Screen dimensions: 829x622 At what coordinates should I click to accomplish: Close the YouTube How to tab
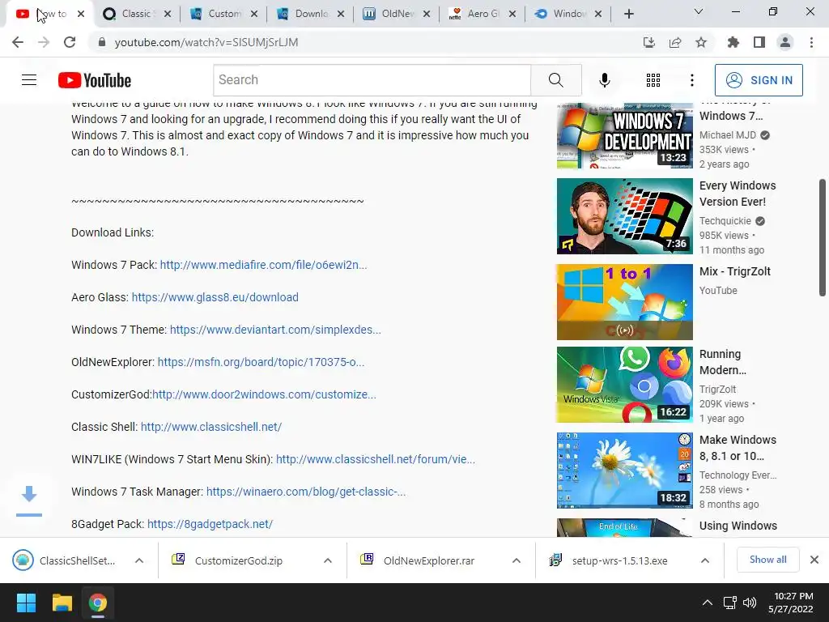click(x=81, y=14)
